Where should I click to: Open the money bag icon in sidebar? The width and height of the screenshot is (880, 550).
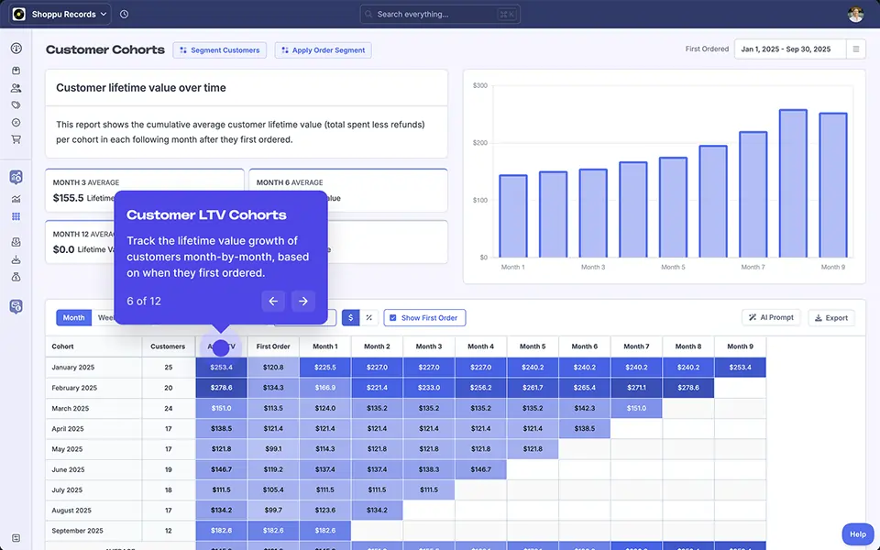coord(15,277)
